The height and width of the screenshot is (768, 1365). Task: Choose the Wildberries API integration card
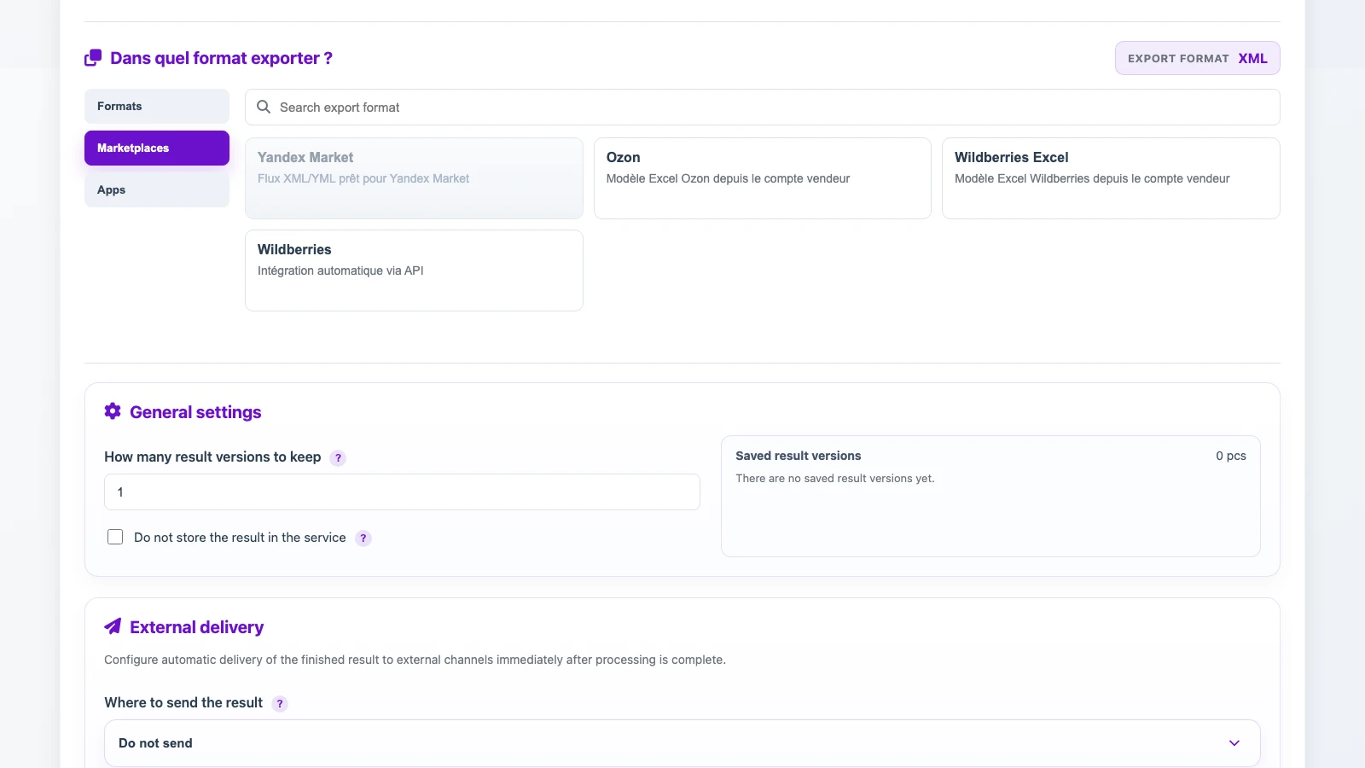(x=414, y=271)
